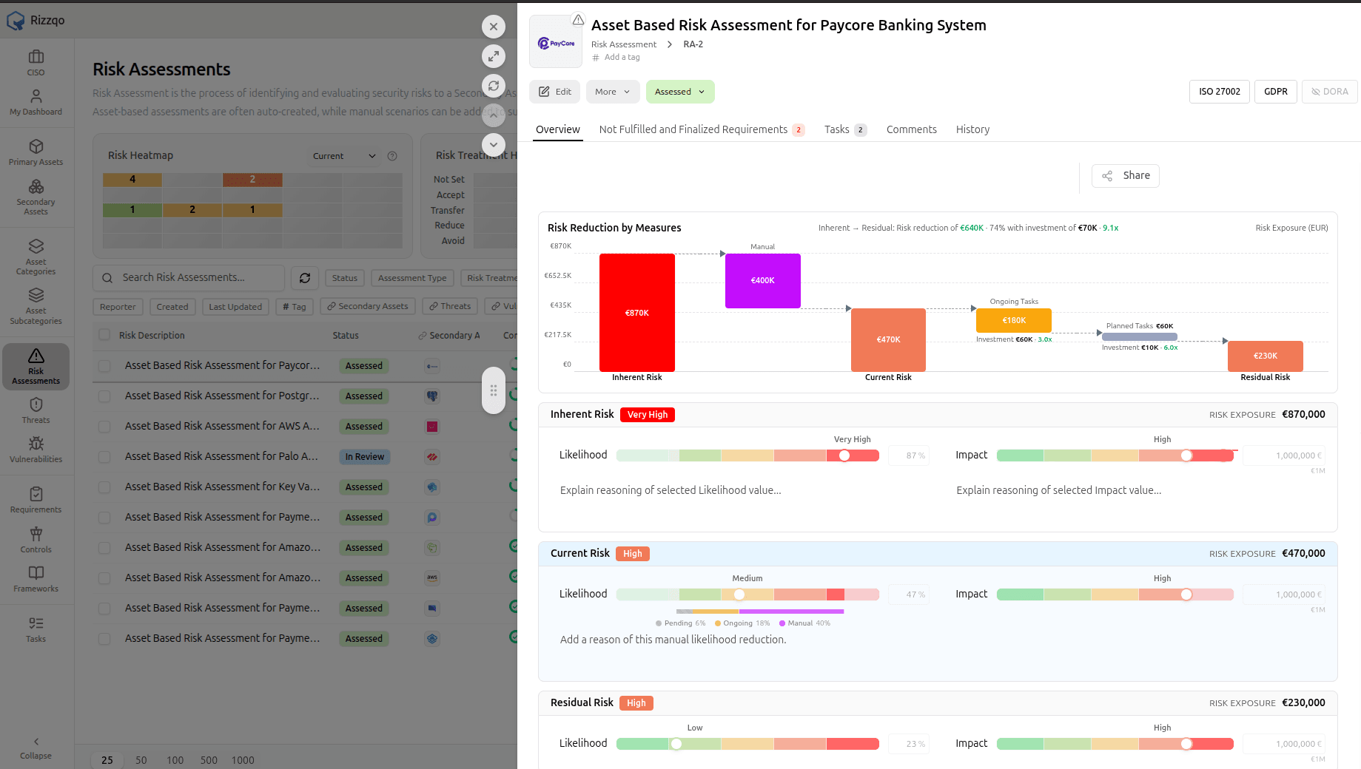1361x769 pixels.
Task: Click the Edit button
Action: [555, 92]
